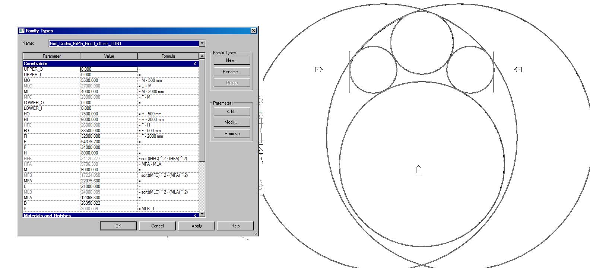Click the Family Types title bar icon

pos(22,31)
